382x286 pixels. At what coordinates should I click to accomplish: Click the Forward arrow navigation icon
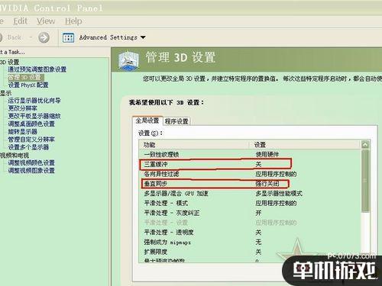(44, 37)
